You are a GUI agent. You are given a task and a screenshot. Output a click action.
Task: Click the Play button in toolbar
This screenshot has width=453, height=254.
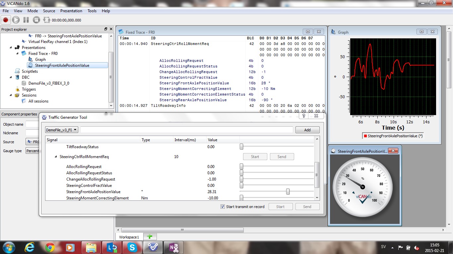[16, 20]
